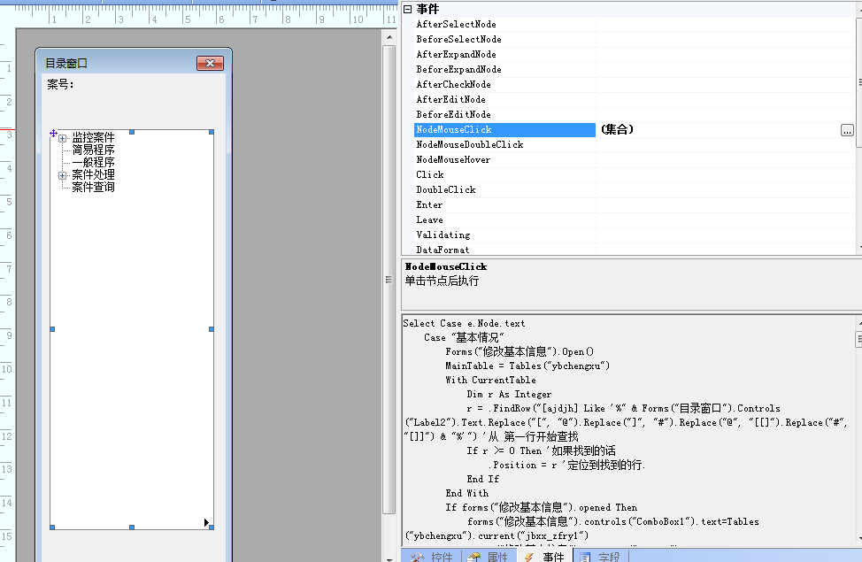Click the 控件 tab icon
Viewport: 862px width, 562px height.
coord(418,557)
